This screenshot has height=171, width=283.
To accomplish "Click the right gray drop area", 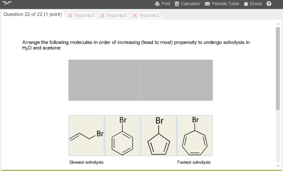I will point(177,80).
